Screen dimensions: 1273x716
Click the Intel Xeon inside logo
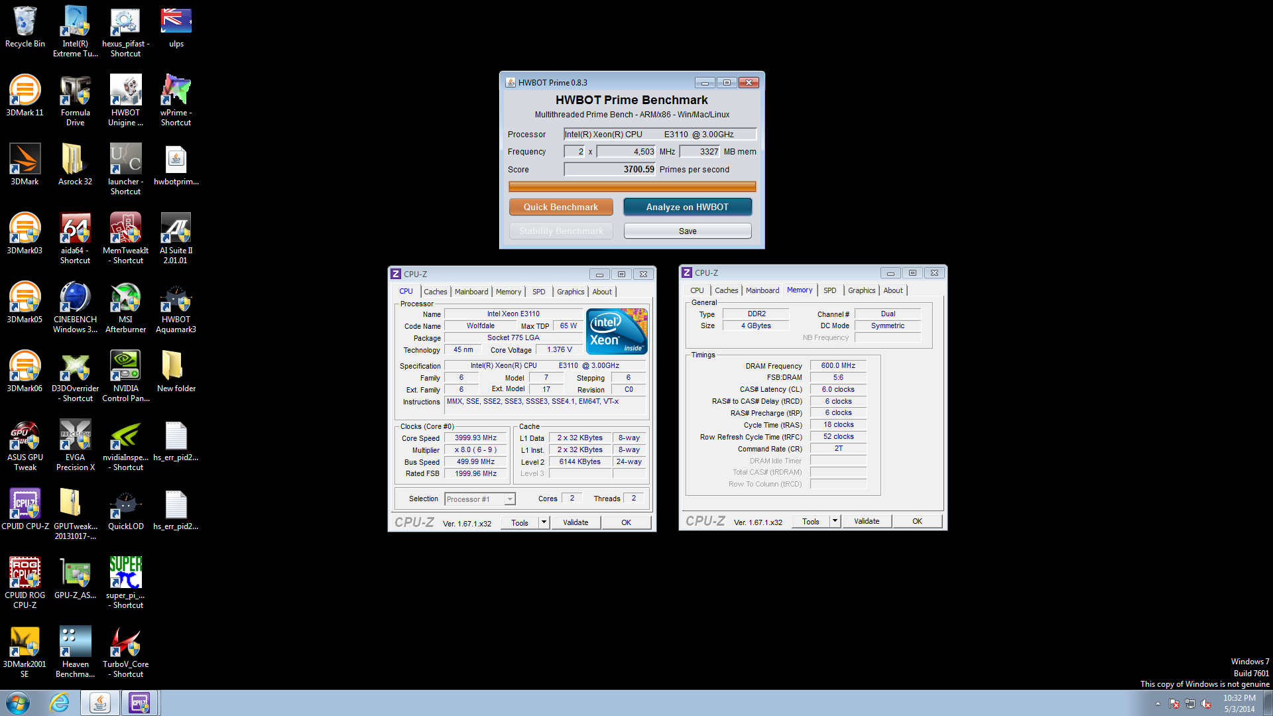[x=617, y=331]
